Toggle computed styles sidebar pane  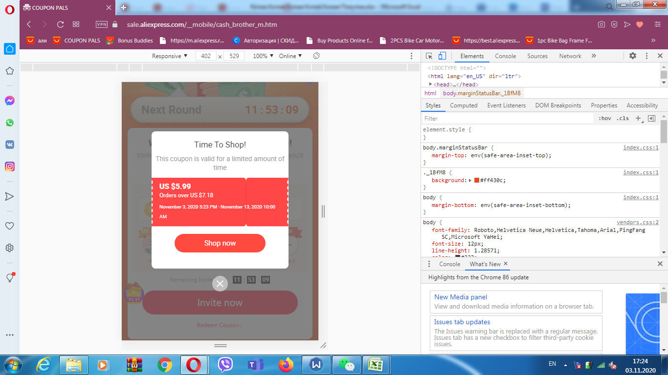click(x=651, y=119)
